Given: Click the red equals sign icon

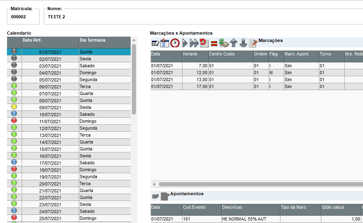Looking at the screenshot, I should click(214, 44).
